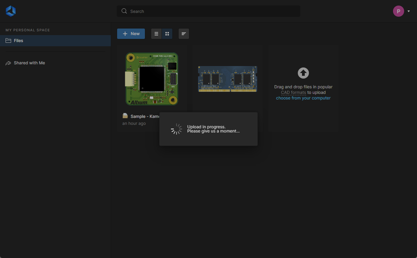Create a new item with New button
The height and width of the screenshot is (258, 417).
tap(131, 34)
